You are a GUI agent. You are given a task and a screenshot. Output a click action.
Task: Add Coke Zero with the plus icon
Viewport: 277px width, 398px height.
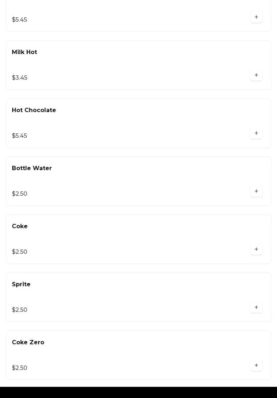(x=256, y=366)
